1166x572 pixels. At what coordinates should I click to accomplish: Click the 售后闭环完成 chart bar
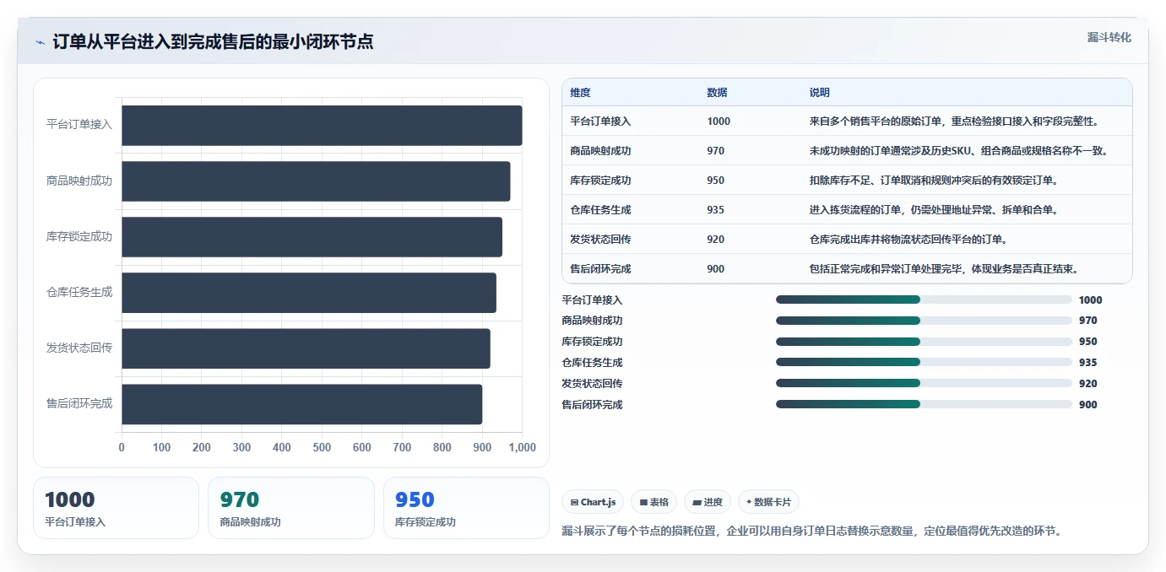[301, 404]
